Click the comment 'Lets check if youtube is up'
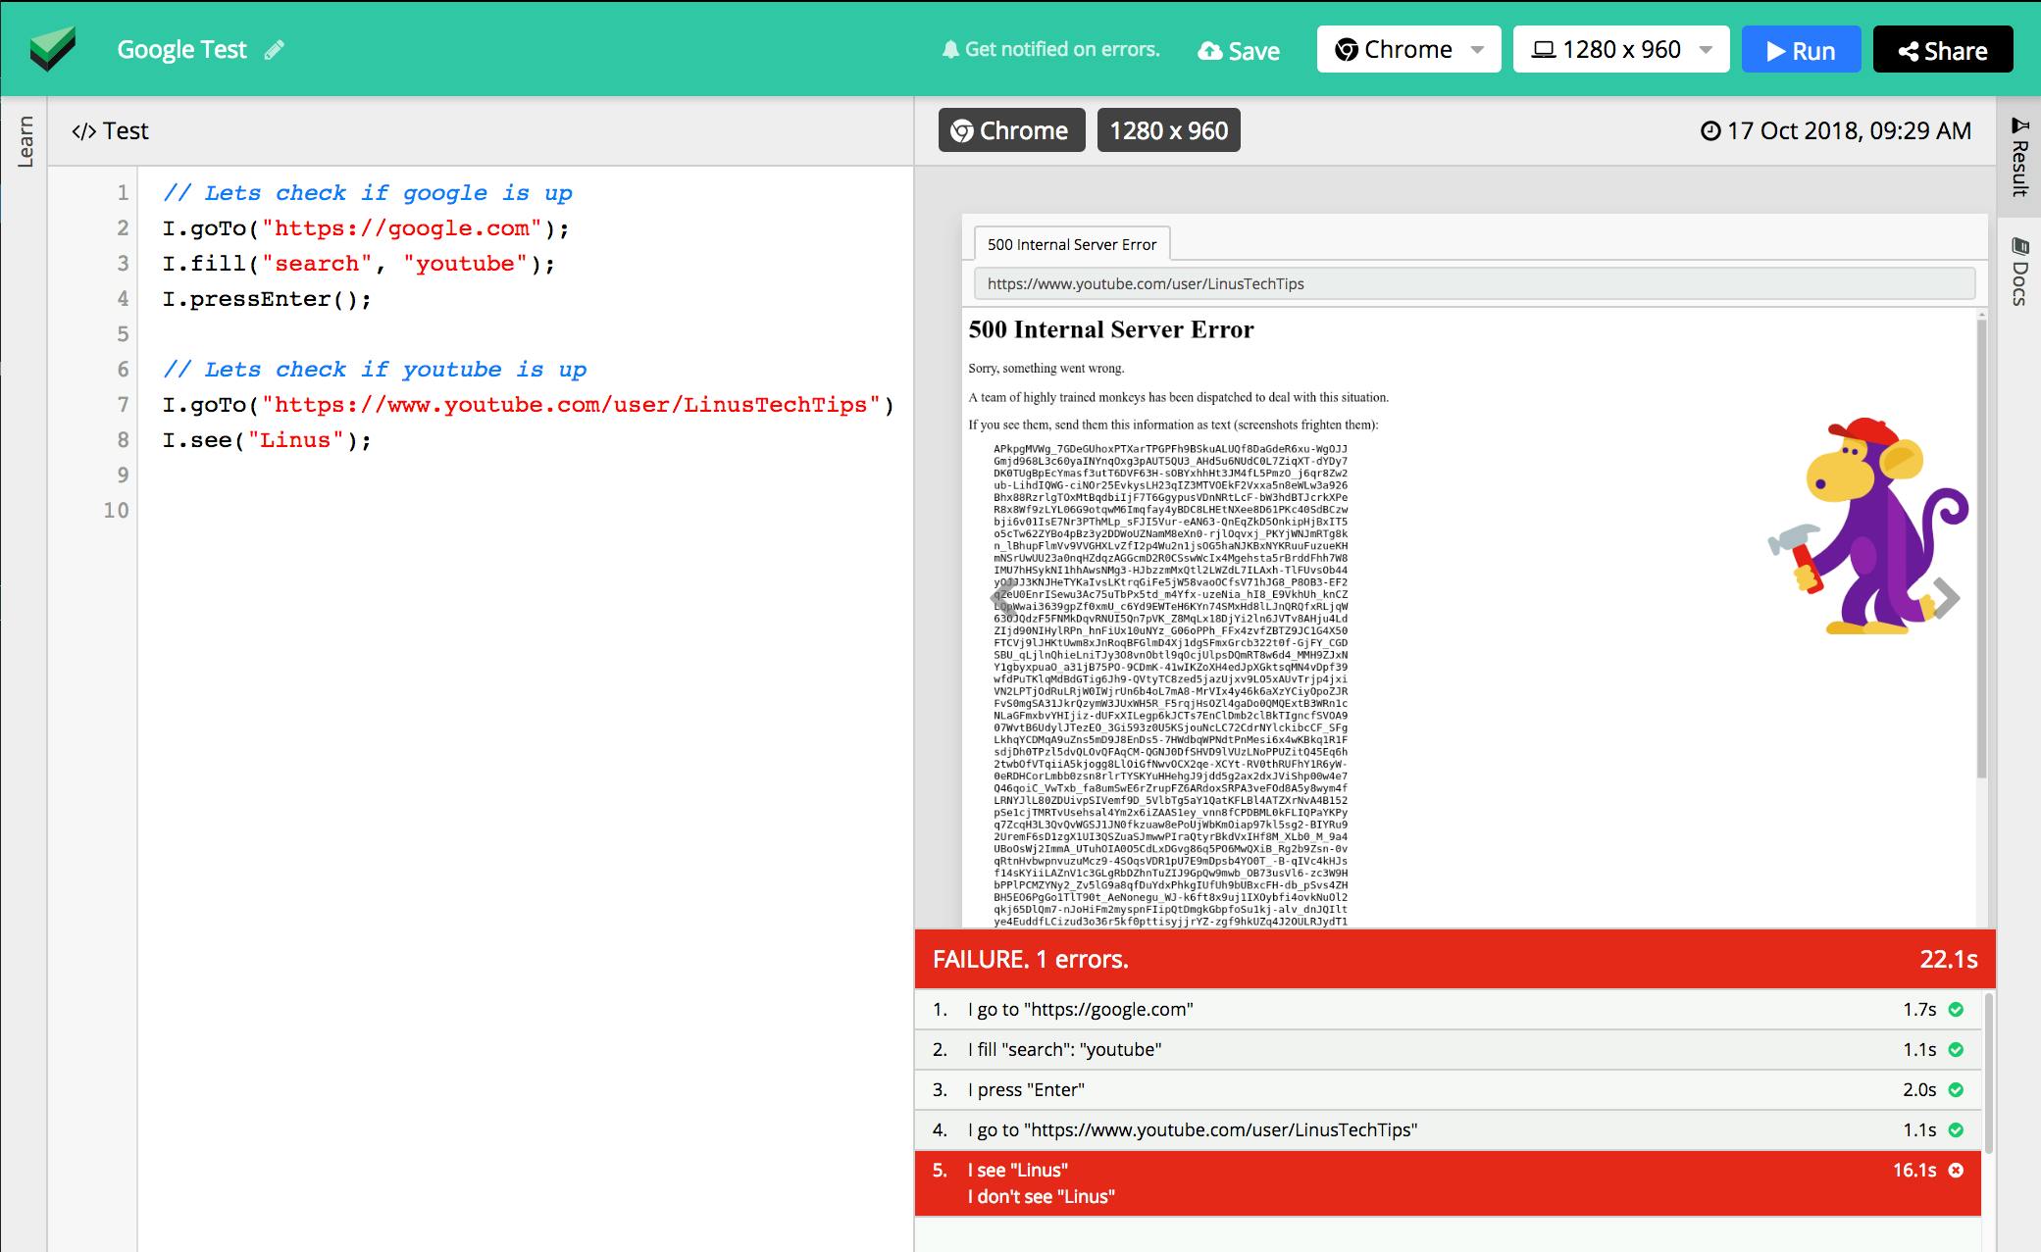The width and height of the screenshot is (2041, 1252). click(375, 370)
